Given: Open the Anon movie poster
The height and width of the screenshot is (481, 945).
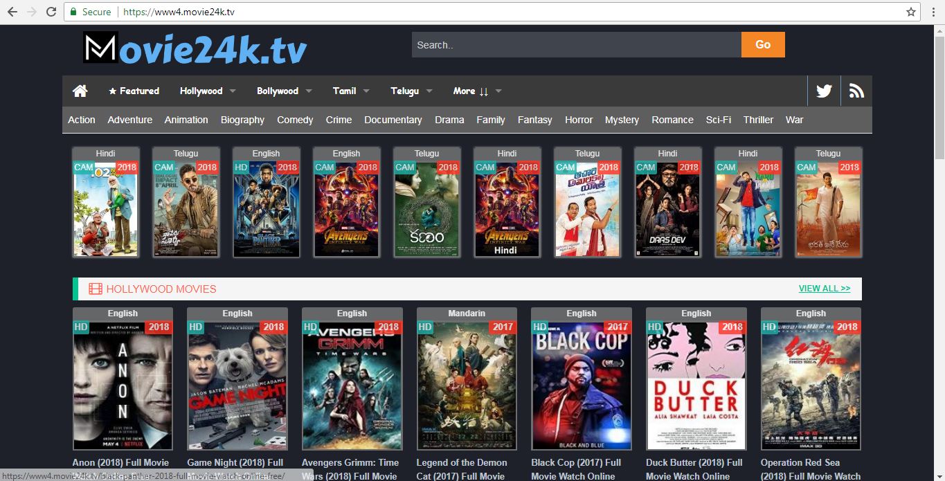Looking at the screenshot, I should (x=123, y=385).
